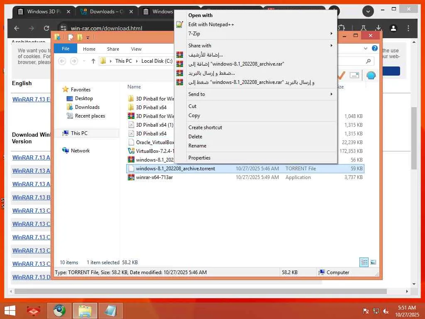Switch Explorer to large icons view
The height and width of the screenshot is (319, 425).
coord(373,263)
